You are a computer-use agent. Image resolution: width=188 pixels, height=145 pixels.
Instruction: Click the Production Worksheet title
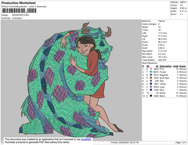pos(18,3)
